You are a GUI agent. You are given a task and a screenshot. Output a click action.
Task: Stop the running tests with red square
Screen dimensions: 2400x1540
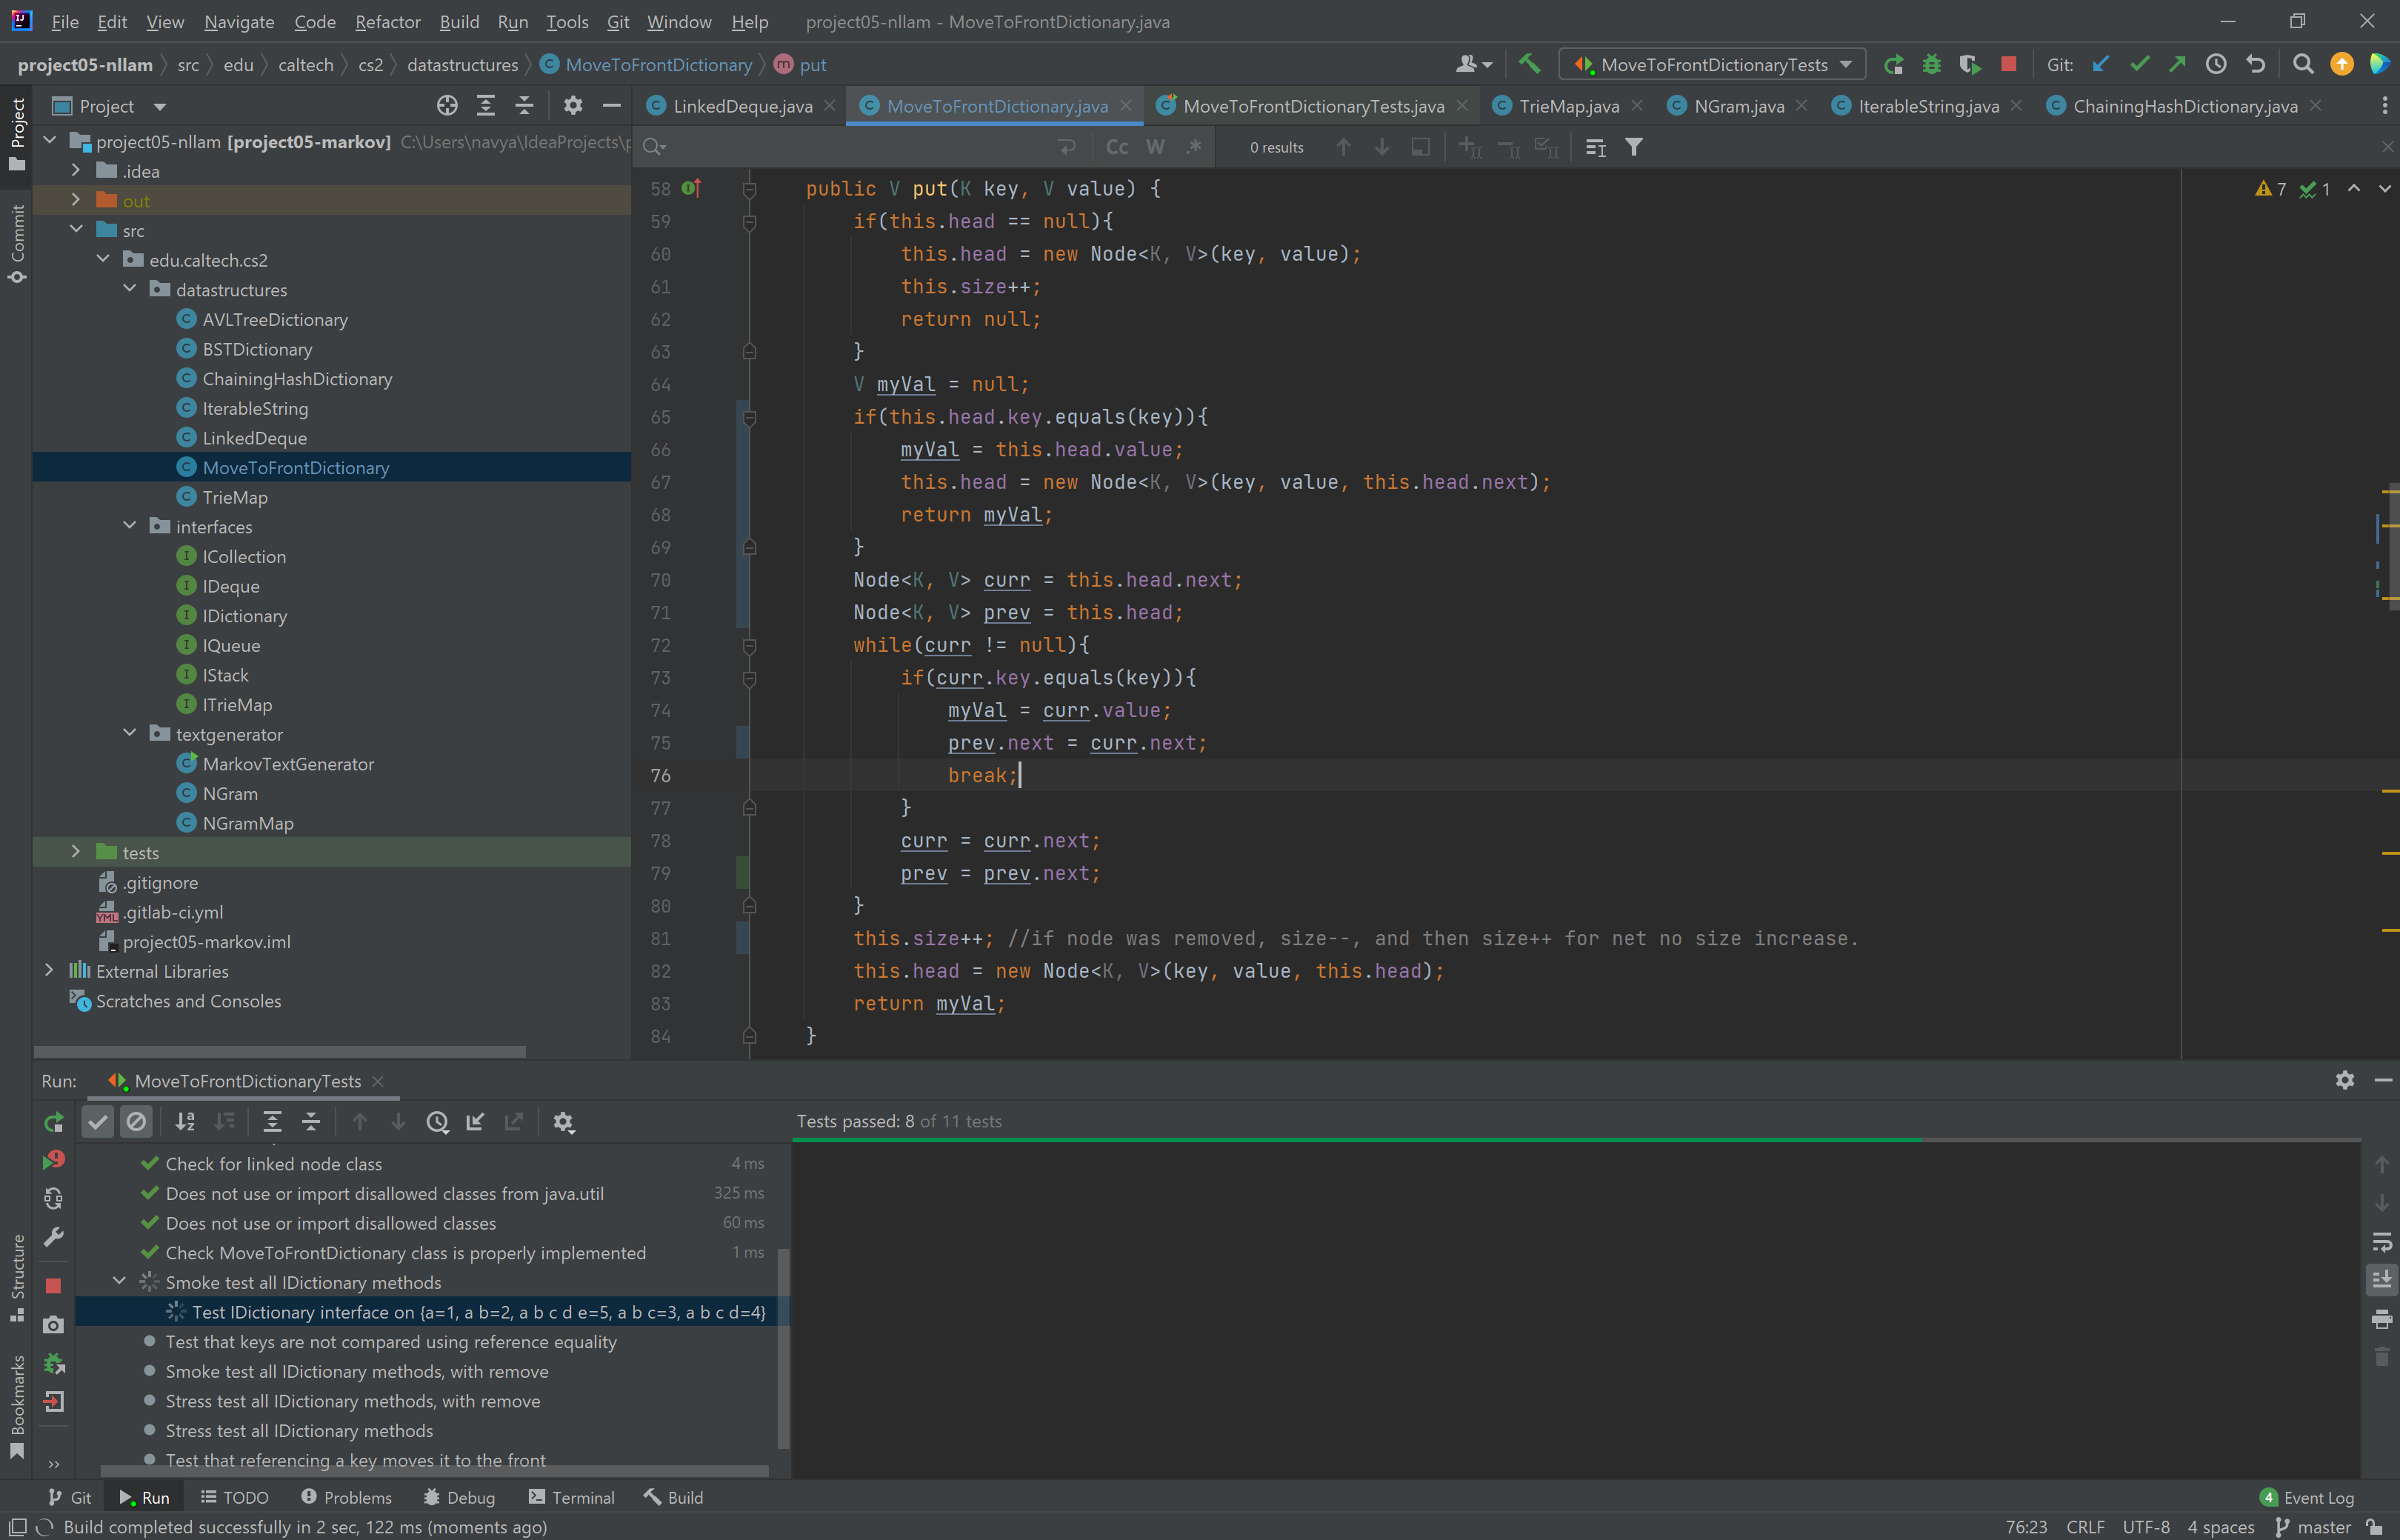(x=2008, y=64)
